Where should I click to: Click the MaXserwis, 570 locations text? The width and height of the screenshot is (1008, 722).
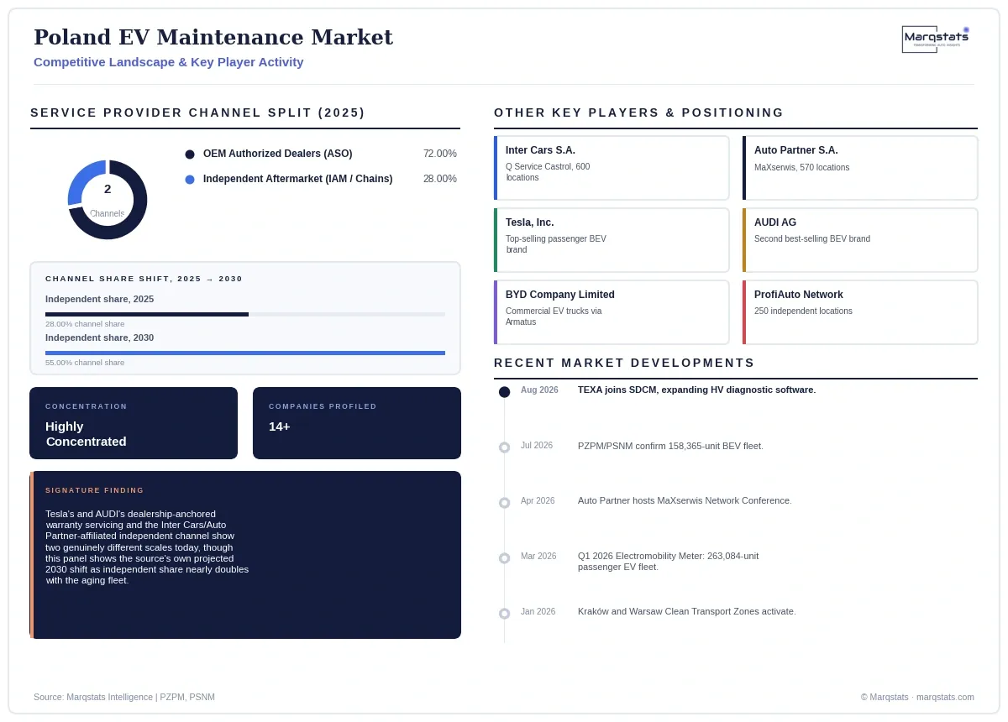pos(801,168)
